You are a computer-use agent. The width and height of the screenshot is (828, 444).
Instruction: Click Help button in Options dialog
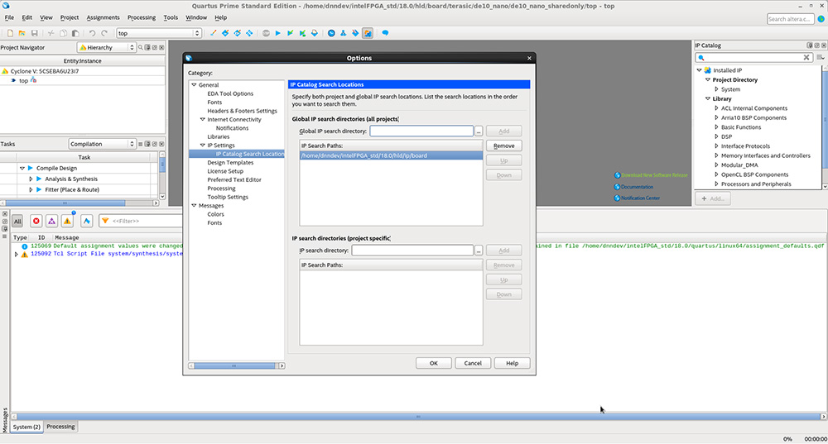pos(513,363)
